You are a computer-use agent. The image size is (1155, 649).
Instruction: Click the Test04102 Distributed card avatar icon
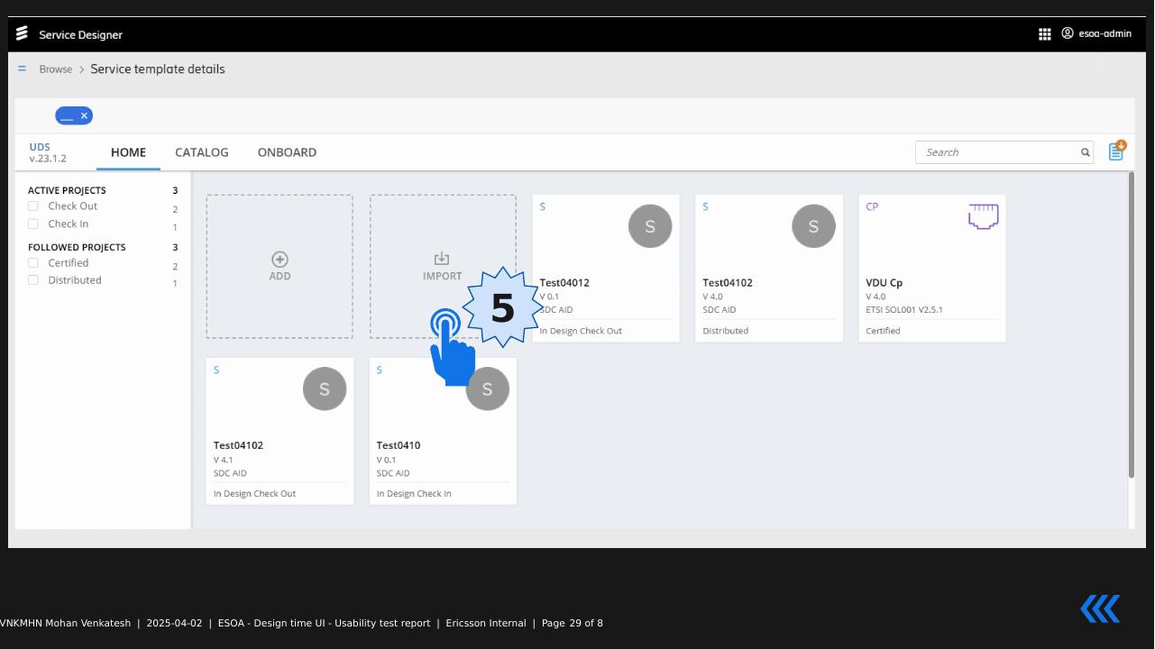[x=813, y=226]
